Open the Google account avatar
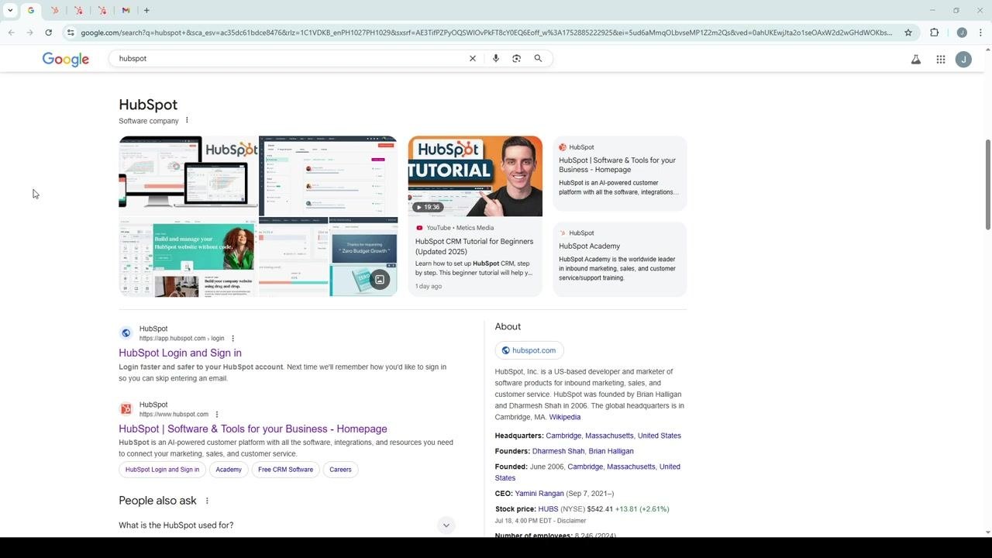This screenshot has height=558, width=992. [963, 59]
